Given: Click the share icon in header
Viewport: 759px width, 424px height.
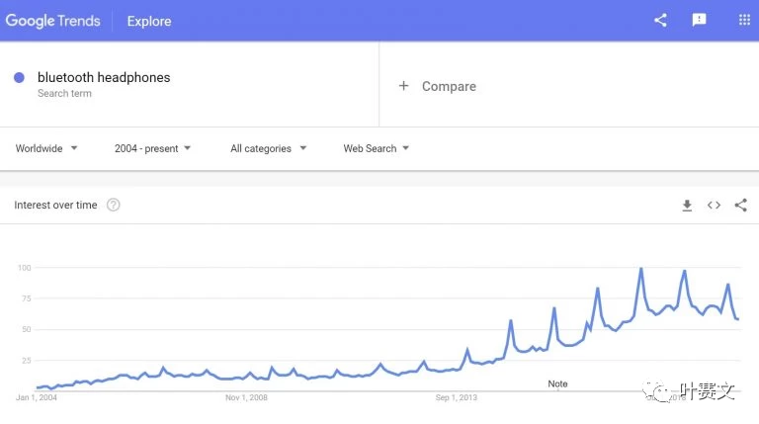Looking at the screenshot, I should [x=660, y=20].
